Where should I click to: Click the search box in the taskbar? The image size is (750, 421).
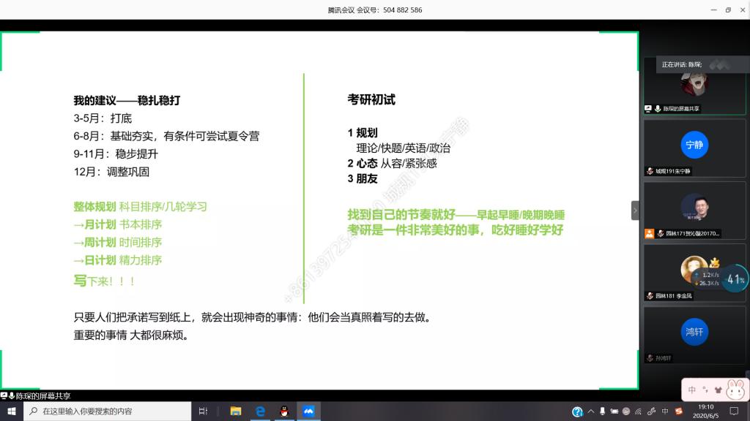click(x=106, y=411)
